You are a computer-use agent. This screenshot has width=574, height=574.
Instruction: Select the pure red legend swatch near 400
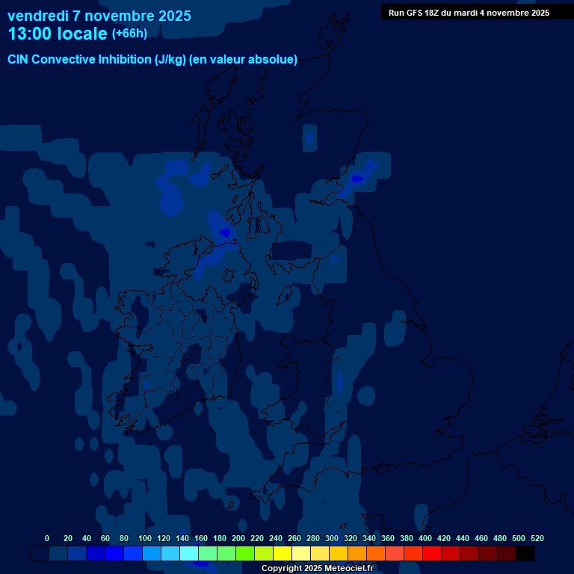coord(432,554)
